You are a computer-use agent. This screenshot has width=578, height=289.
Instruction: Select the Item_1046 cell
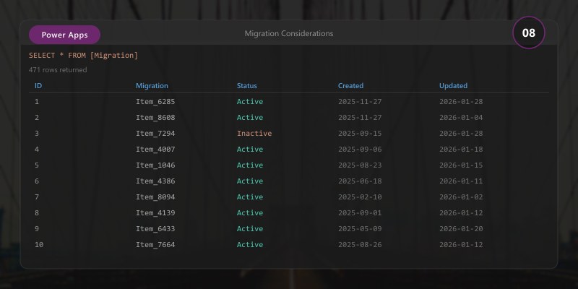(x=155, y=165)
